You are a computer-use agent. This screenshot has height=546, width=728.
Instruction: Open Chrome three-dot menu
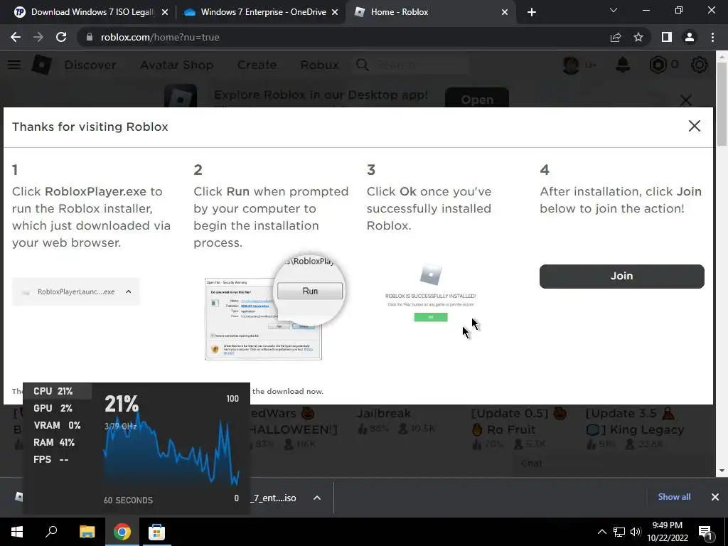pos(712,37)
